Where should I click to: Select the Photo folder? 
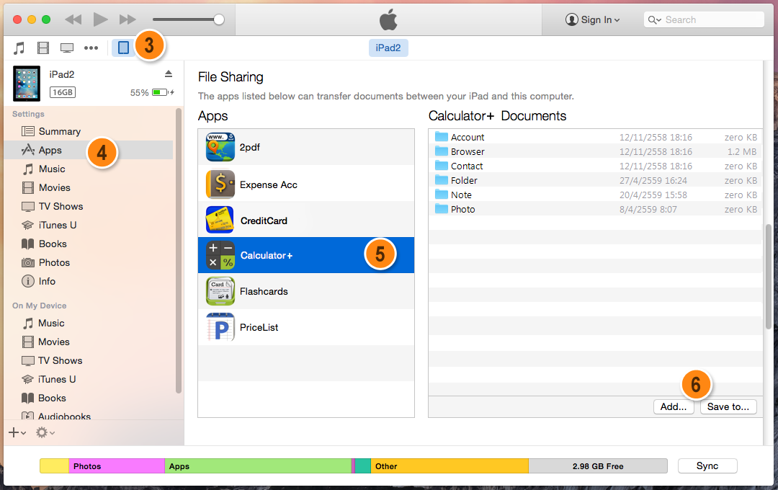(x=596, y=209)
